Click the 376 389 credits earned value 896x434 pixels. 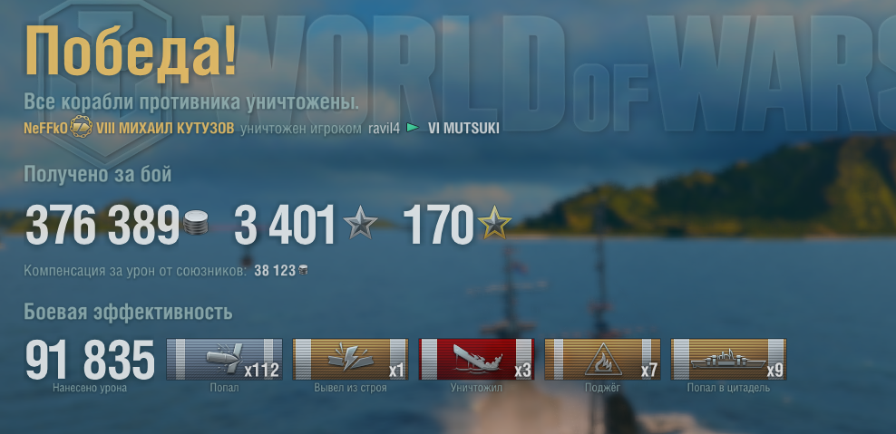click(102, 225)
